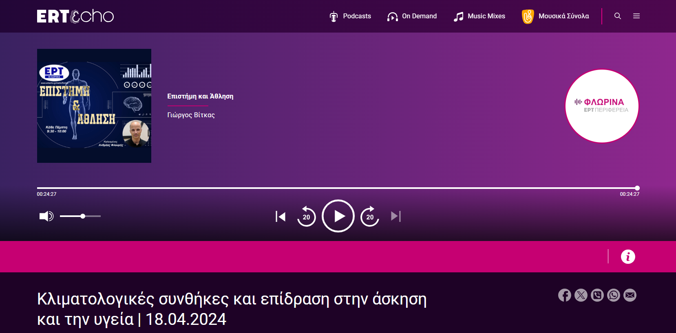
Task: Open the Επιστήμη και Άθληση show link
Action: pyautogui.click(x=200, y=96)
